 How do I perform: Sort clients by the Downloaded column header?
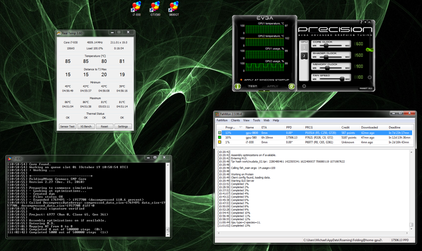(x=374, y=127)
